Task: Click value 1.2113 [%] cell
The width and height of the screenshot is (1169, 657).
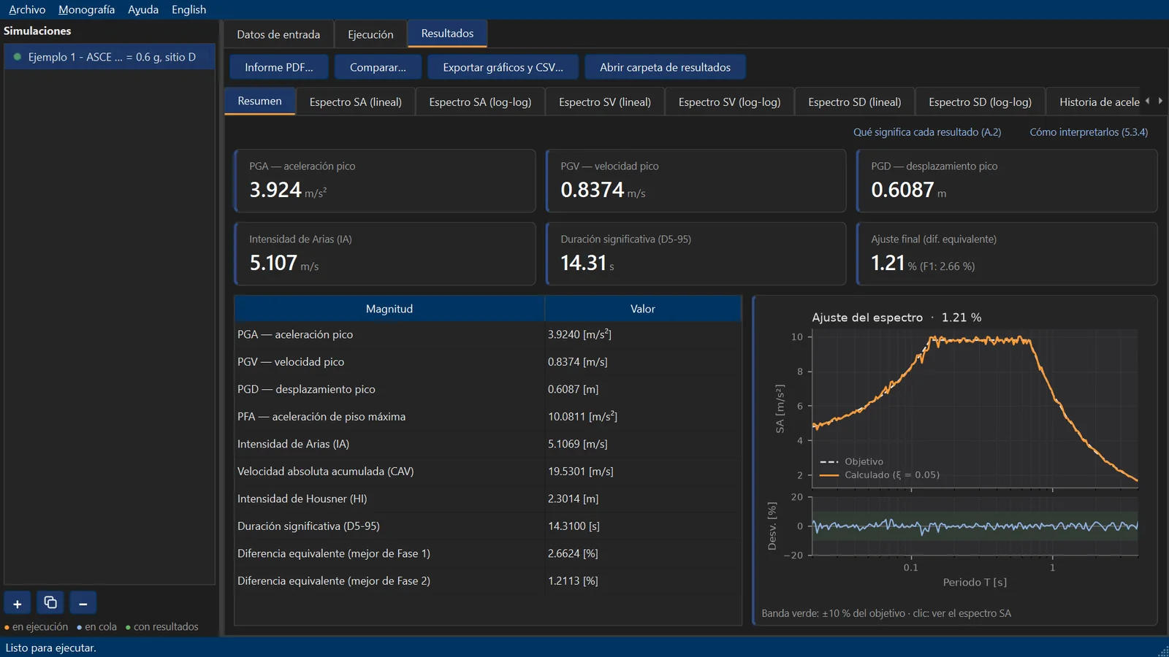Action: tap(643, 581)
